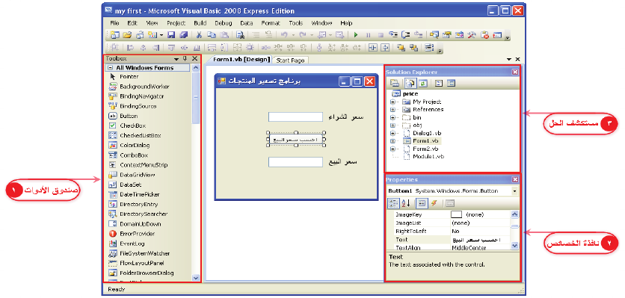The height and width of the screenshot is (298, 625).
Task: Select the احسب سعر البيع button on form
Action: (296, 140)
